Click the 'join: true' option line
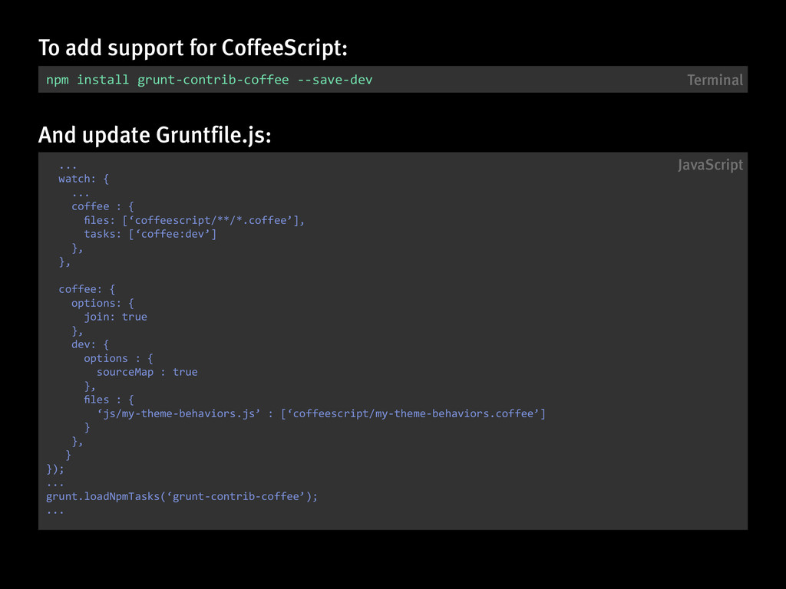786x589 pixels. 115,317
